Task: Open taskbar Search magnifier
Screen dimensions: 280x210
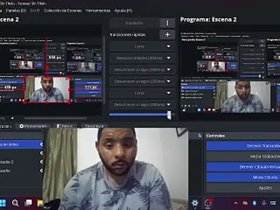Action: pos(15,203)
